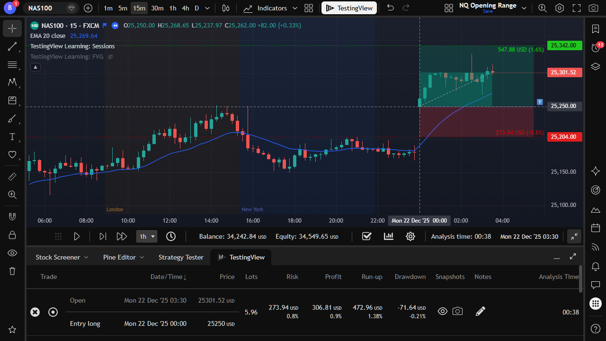Expand the indicators favorites dropdown arrow
This screenshot has width=606, height=341.
[295, 8]
